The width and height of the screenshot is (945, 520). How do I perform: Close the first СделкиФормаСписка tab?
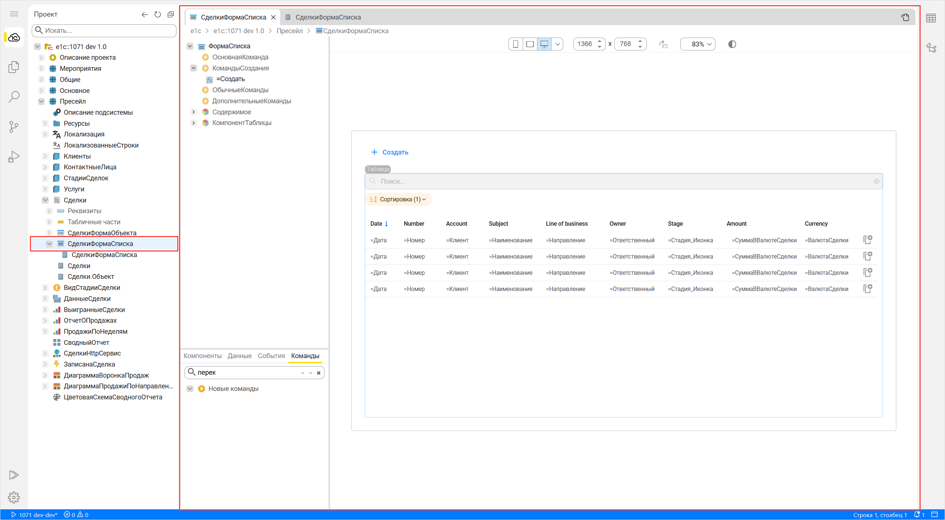pos(273,17)
